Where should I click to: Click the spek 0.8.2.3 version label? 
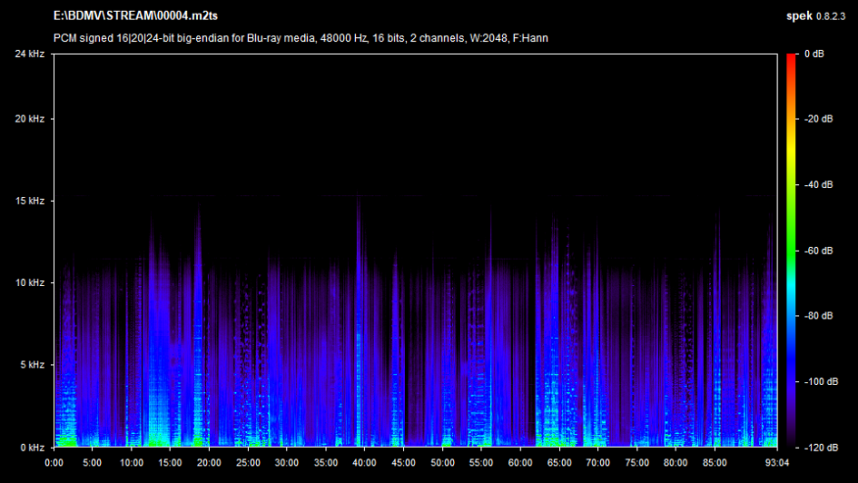tap(817, 16)
